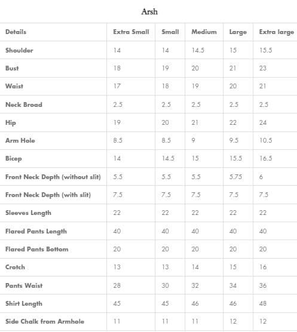Click the Neck Broad row label
The width and height of the screenshot is (297, 332).
[24, 104]
